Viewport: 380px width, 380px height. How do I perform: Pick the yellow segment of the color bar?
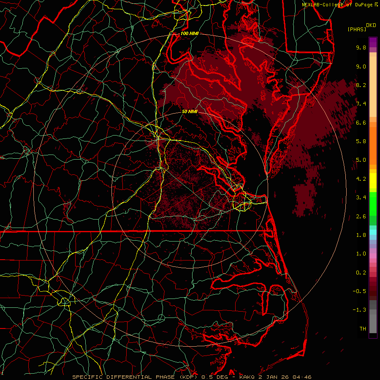(373, 181)
